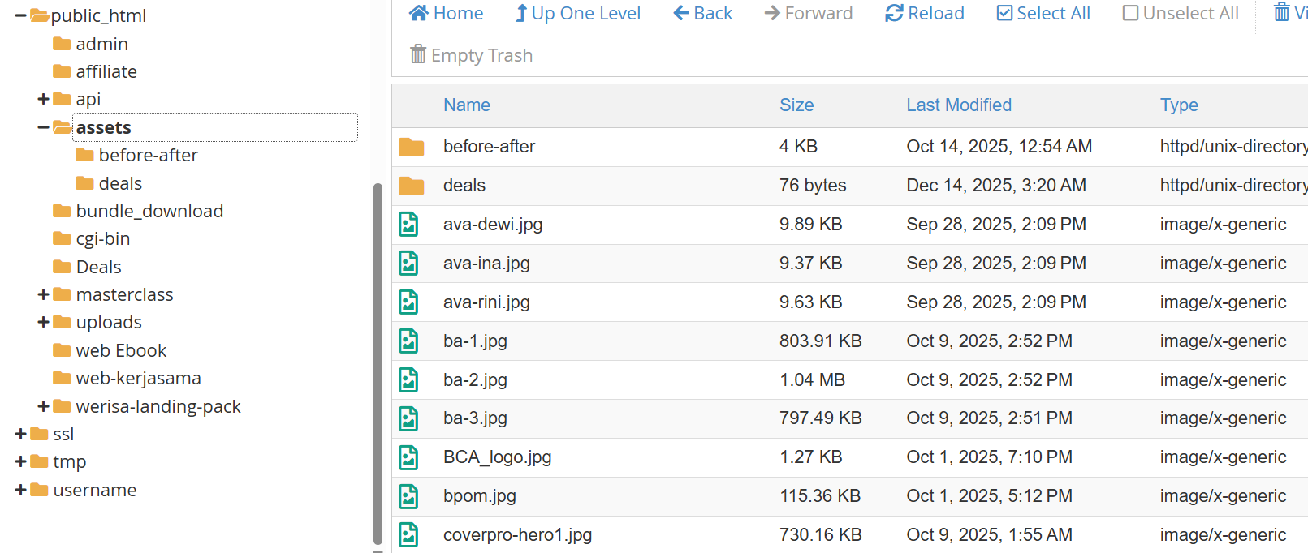Expand the ssl folder in tree
Viewport: 1308px width, 553px height.
[21, 434]
